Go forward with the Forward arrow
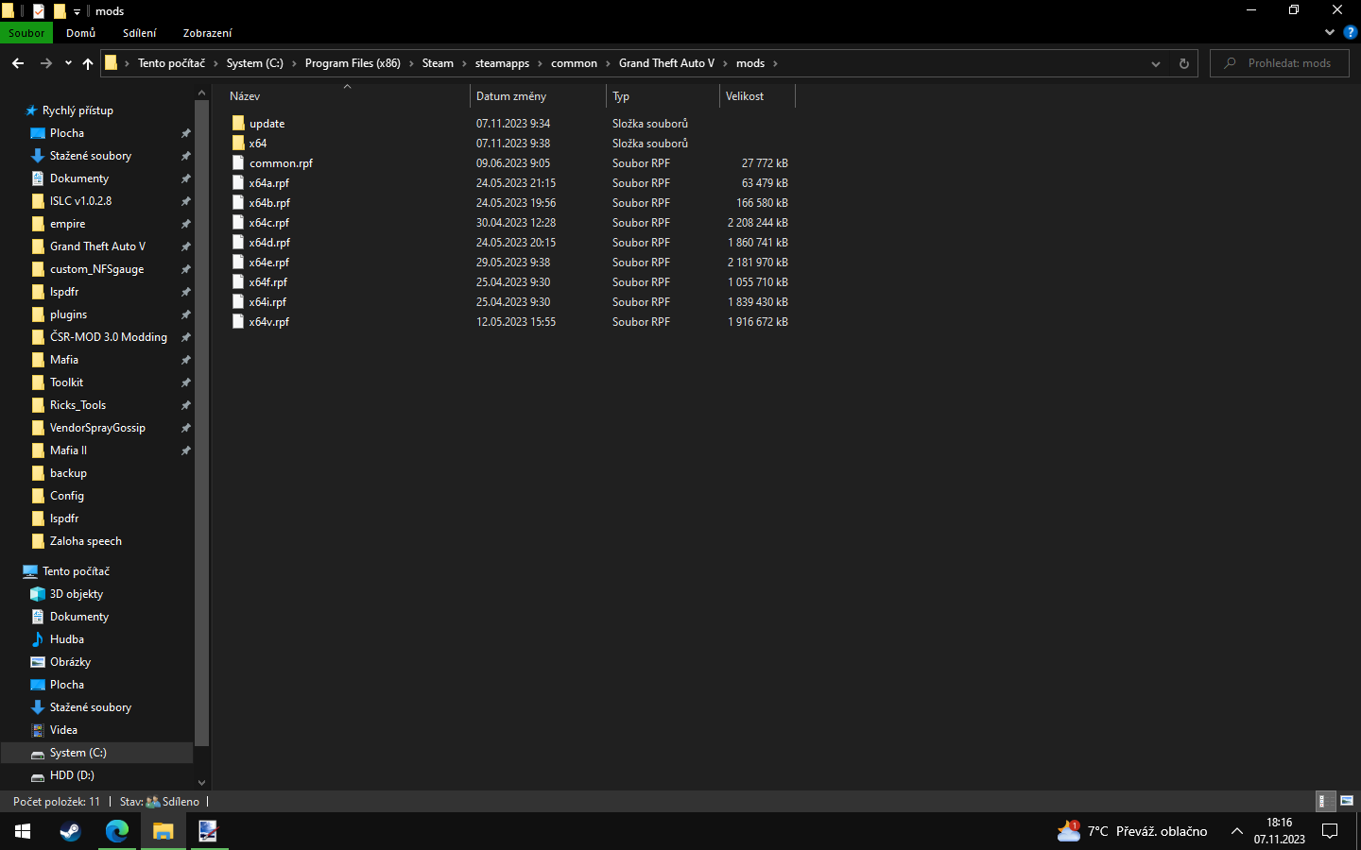The width and height of the screenshot is (1361, 850). coord(45,63)
